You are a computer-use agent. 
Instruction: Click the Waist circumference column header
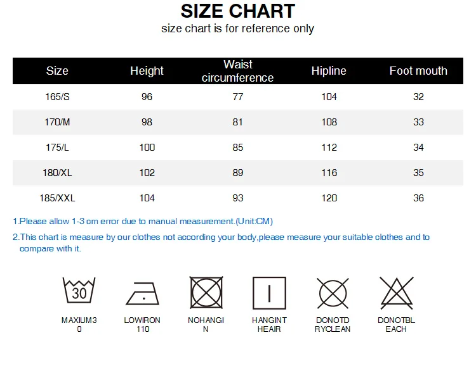[x=238, y=71]
